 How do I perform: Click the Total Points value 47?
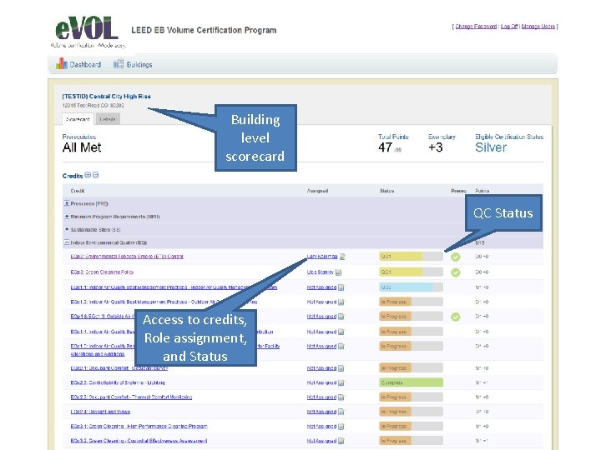385,147
